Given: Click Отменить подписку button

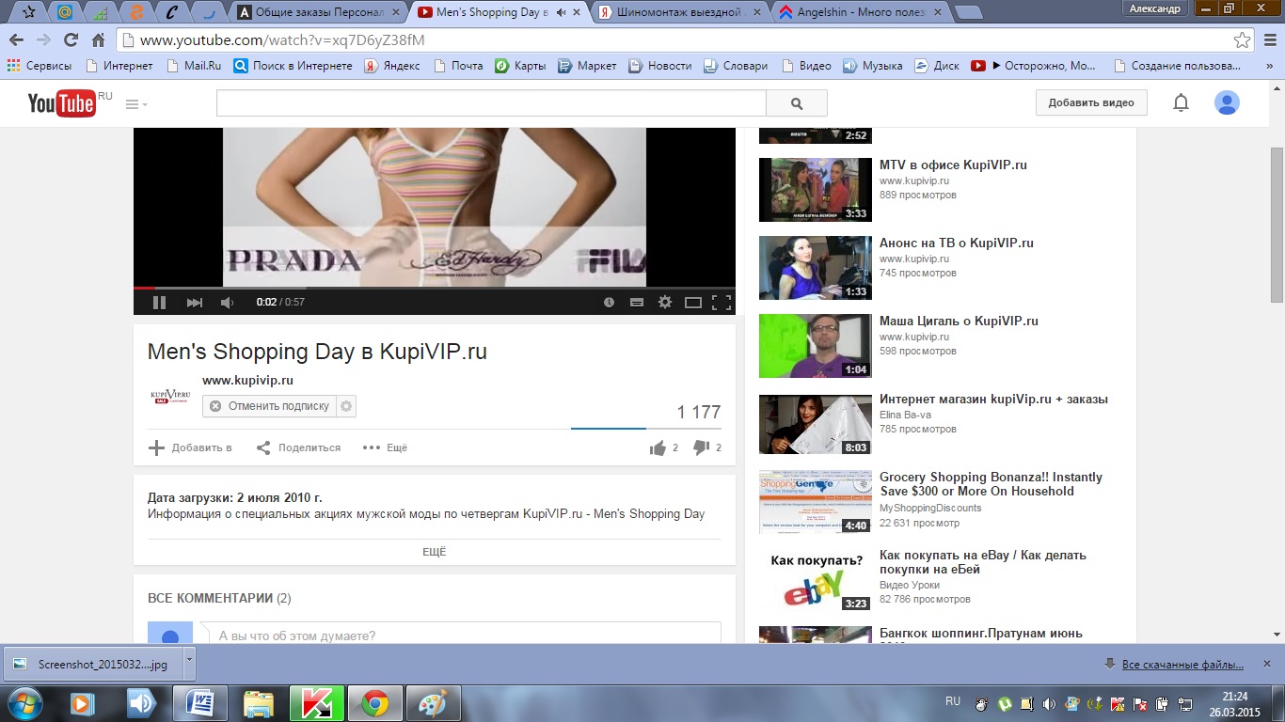Looking at the screenshot, I should click(x=269, y=406).
